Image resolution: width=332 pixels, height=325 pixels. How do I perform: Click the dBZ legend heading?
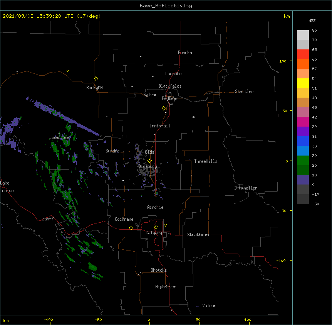coord(312,20)
